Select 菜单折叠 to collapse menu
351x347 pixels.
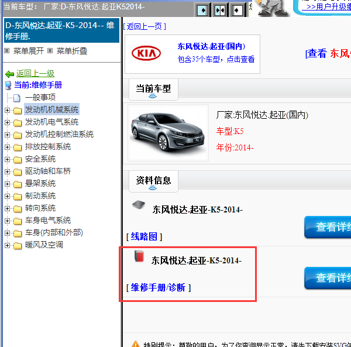click(x=72, y=51)
